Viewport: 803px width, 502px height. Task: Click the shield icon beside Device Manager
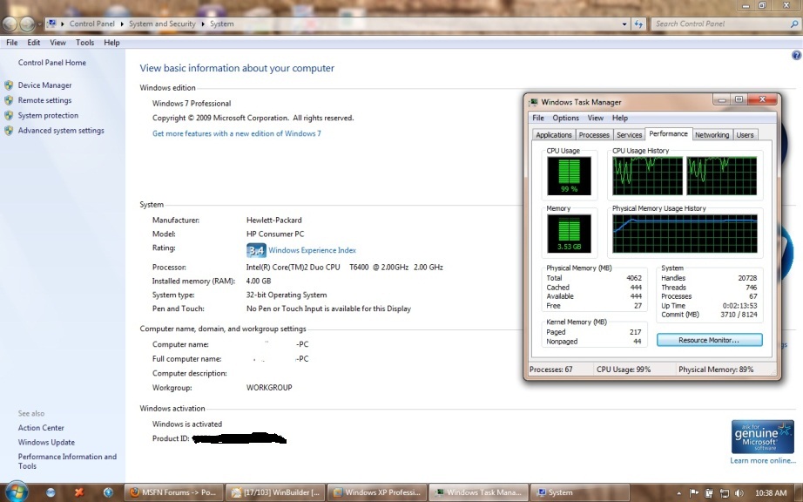8,85
